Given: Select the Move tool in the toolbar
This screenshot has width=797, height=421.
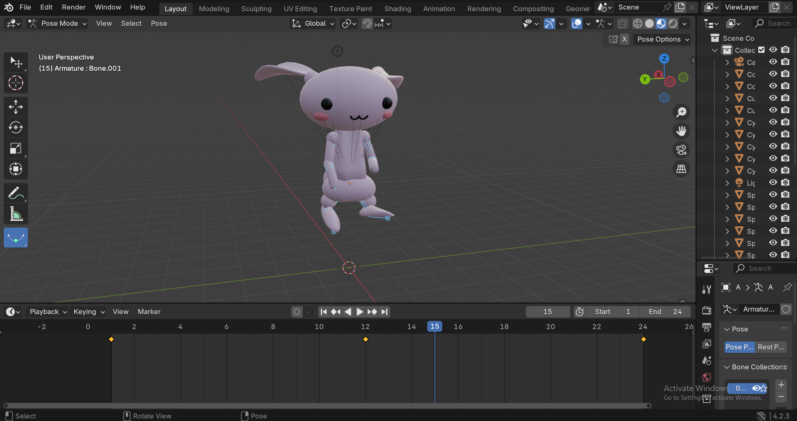Looking at the screenshot, I should pos(16,107).
